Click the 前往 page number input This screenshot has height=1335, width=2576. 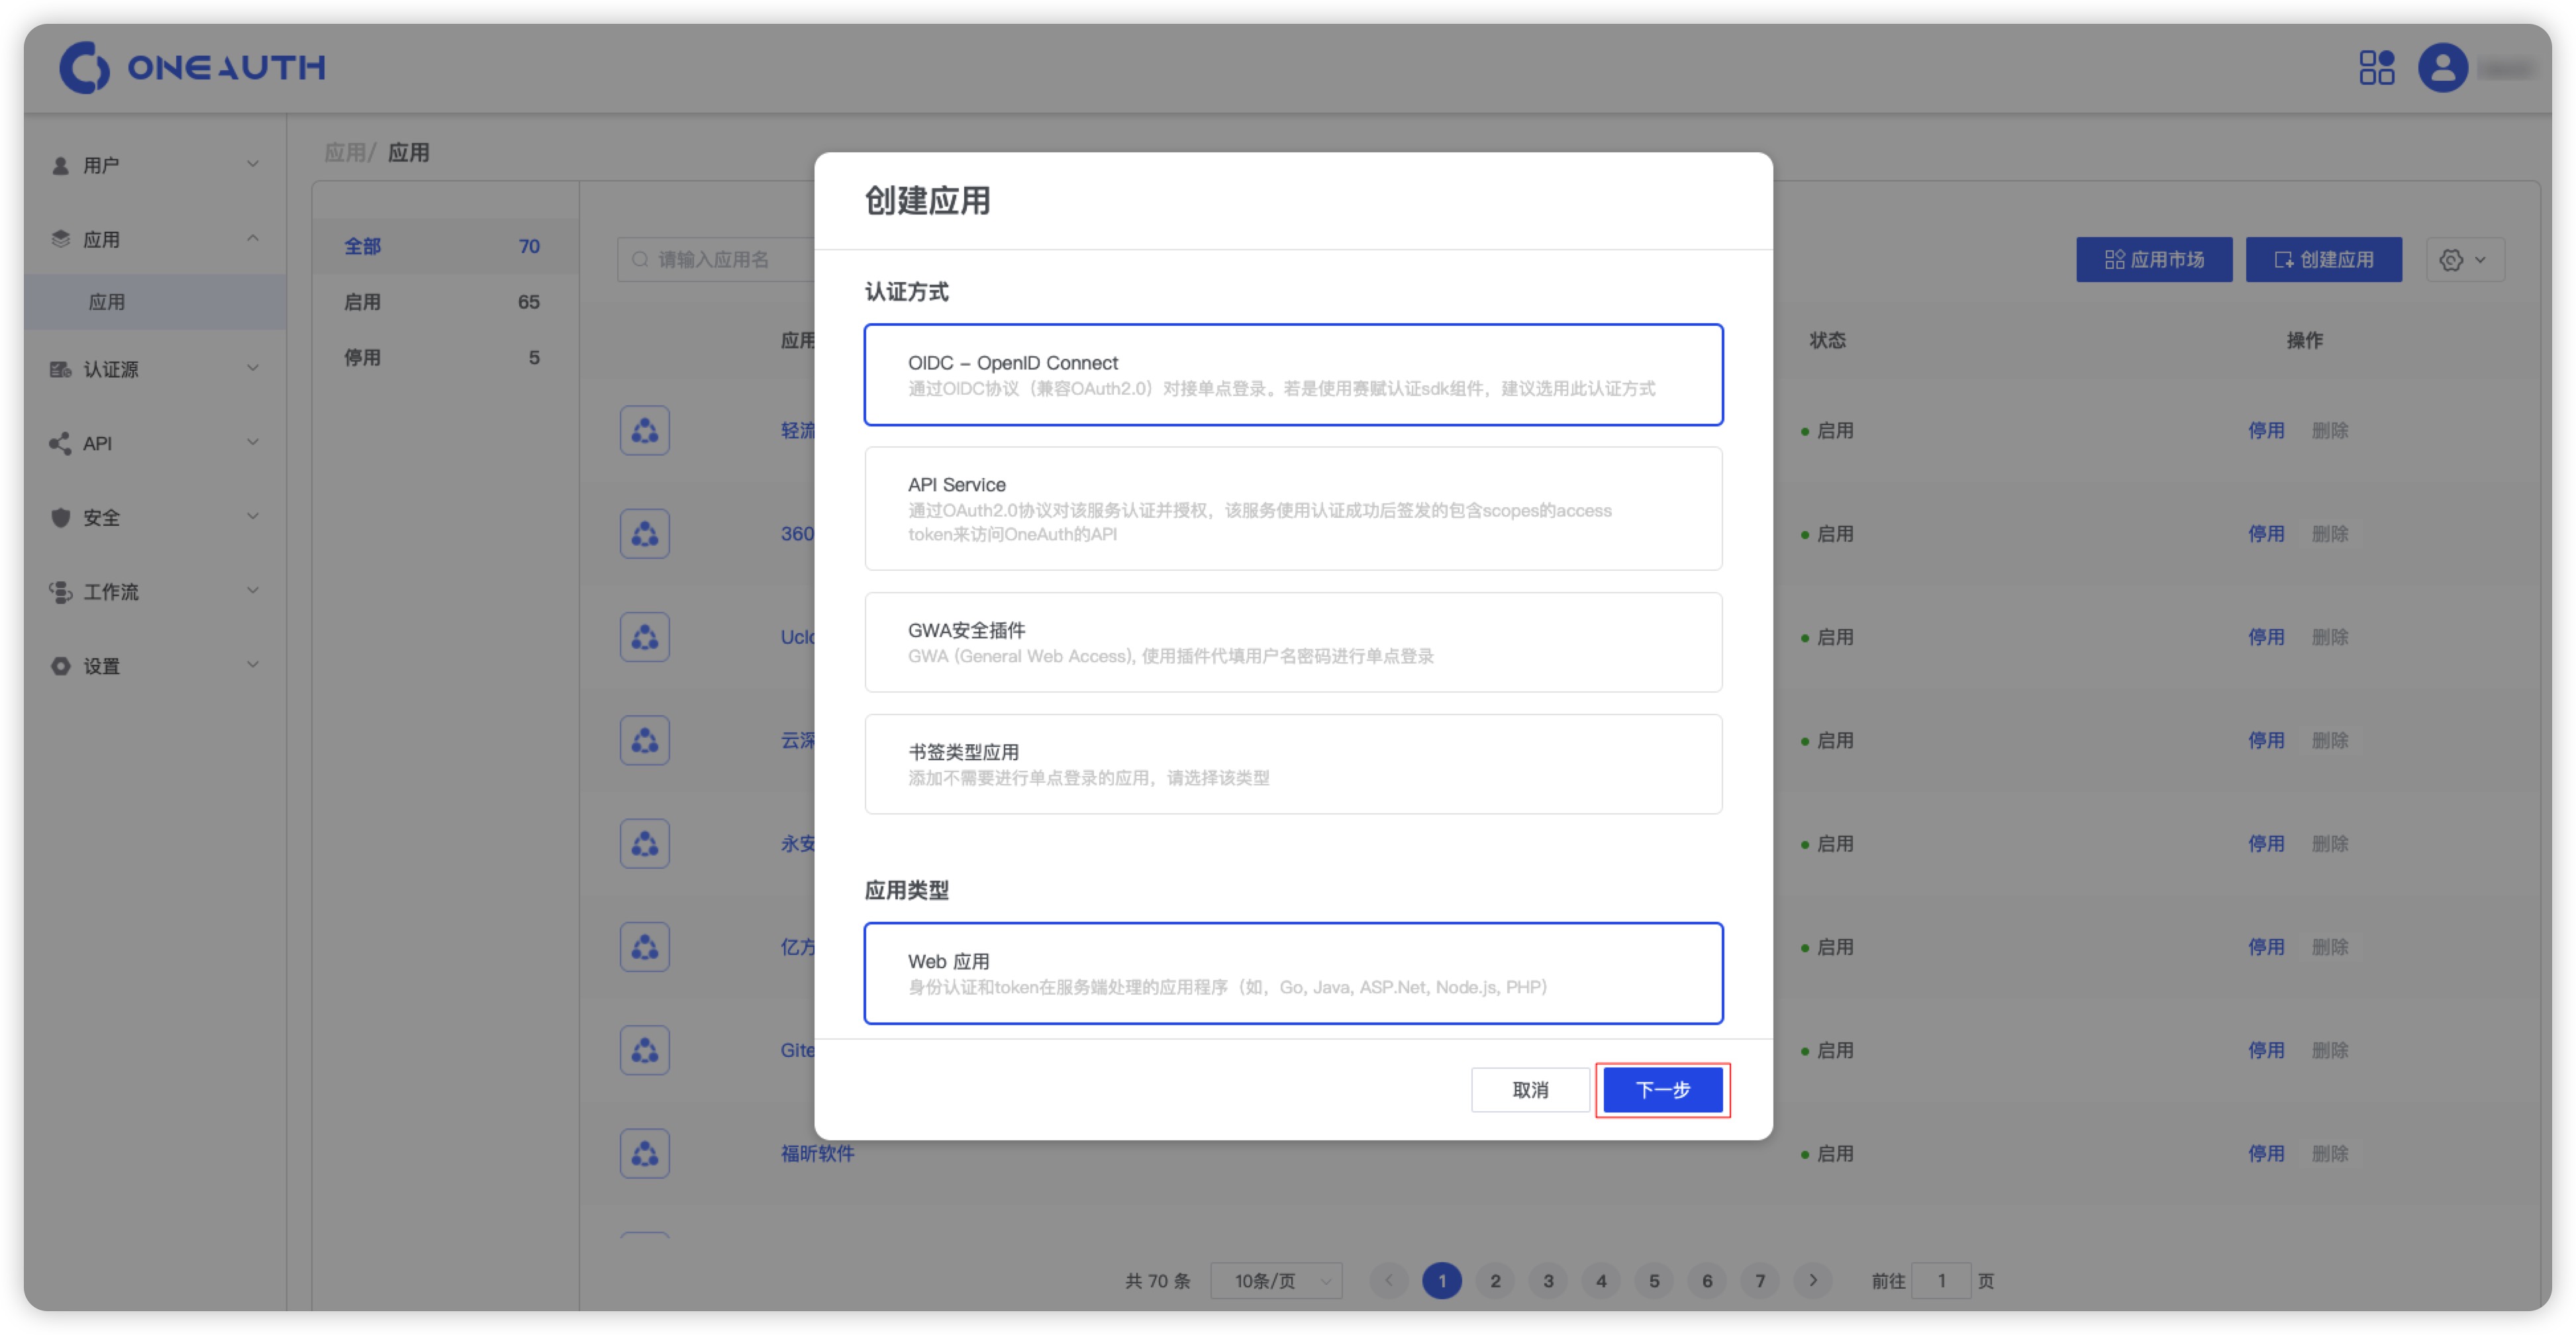(1941, 1280)
